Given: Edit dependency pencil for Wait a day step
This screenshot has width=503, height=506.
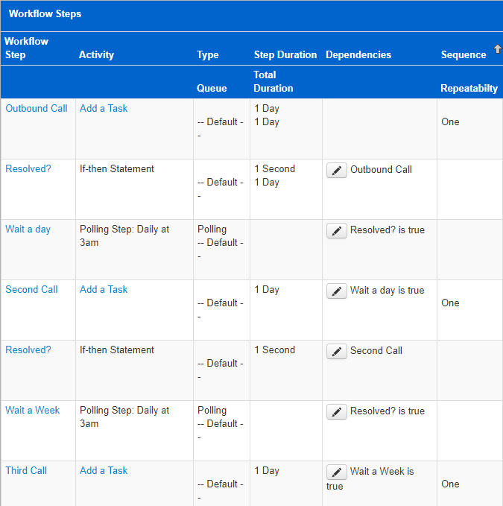Looking at the screenshot, I should (337, 230).
